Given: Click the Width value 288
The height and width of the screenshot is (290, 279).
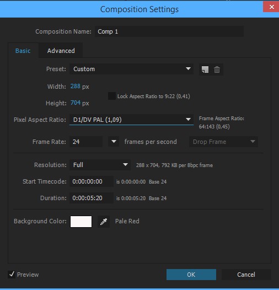Looking at the screenshot, I should (x=76, y=86).
